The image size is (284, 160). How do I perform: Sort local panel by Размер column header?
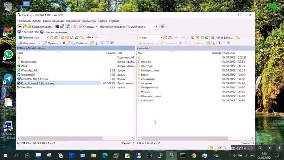111,53
